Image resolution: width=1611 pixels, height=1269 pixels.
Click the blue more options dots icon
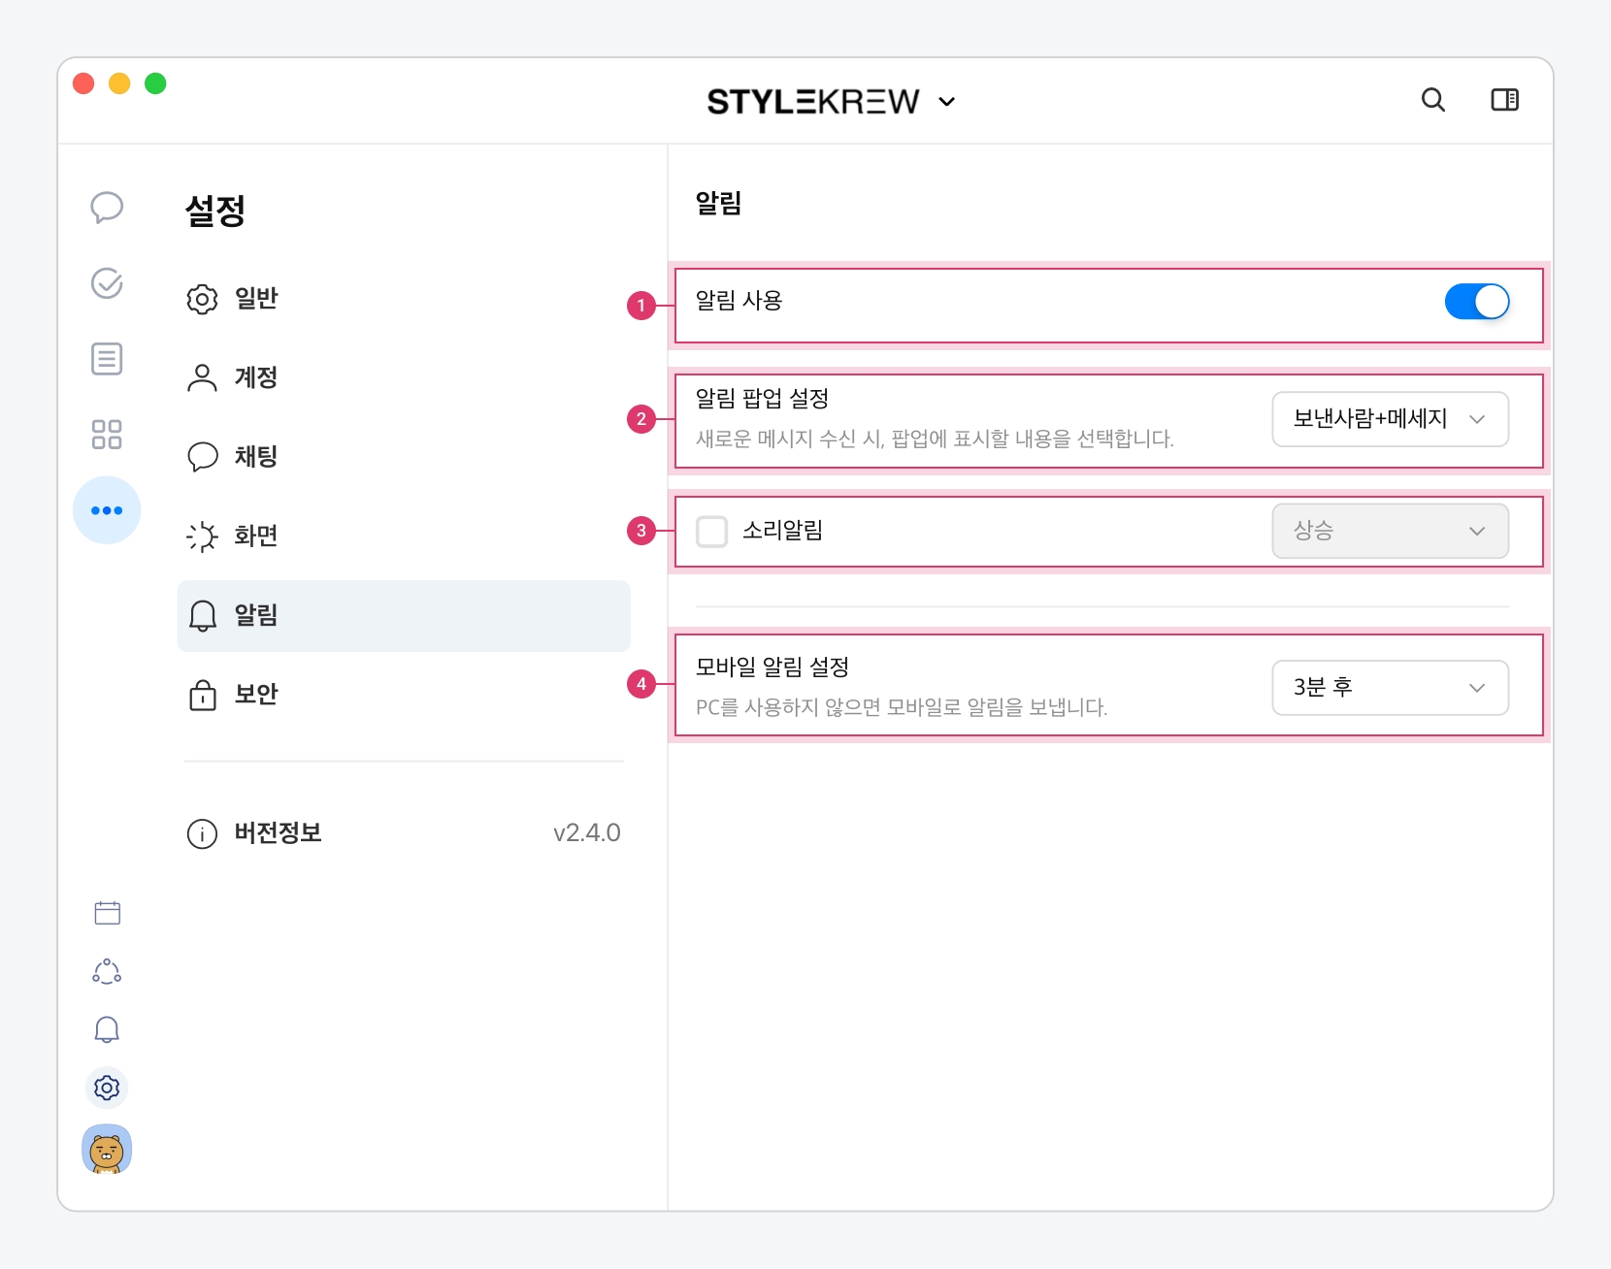(107, 510)
